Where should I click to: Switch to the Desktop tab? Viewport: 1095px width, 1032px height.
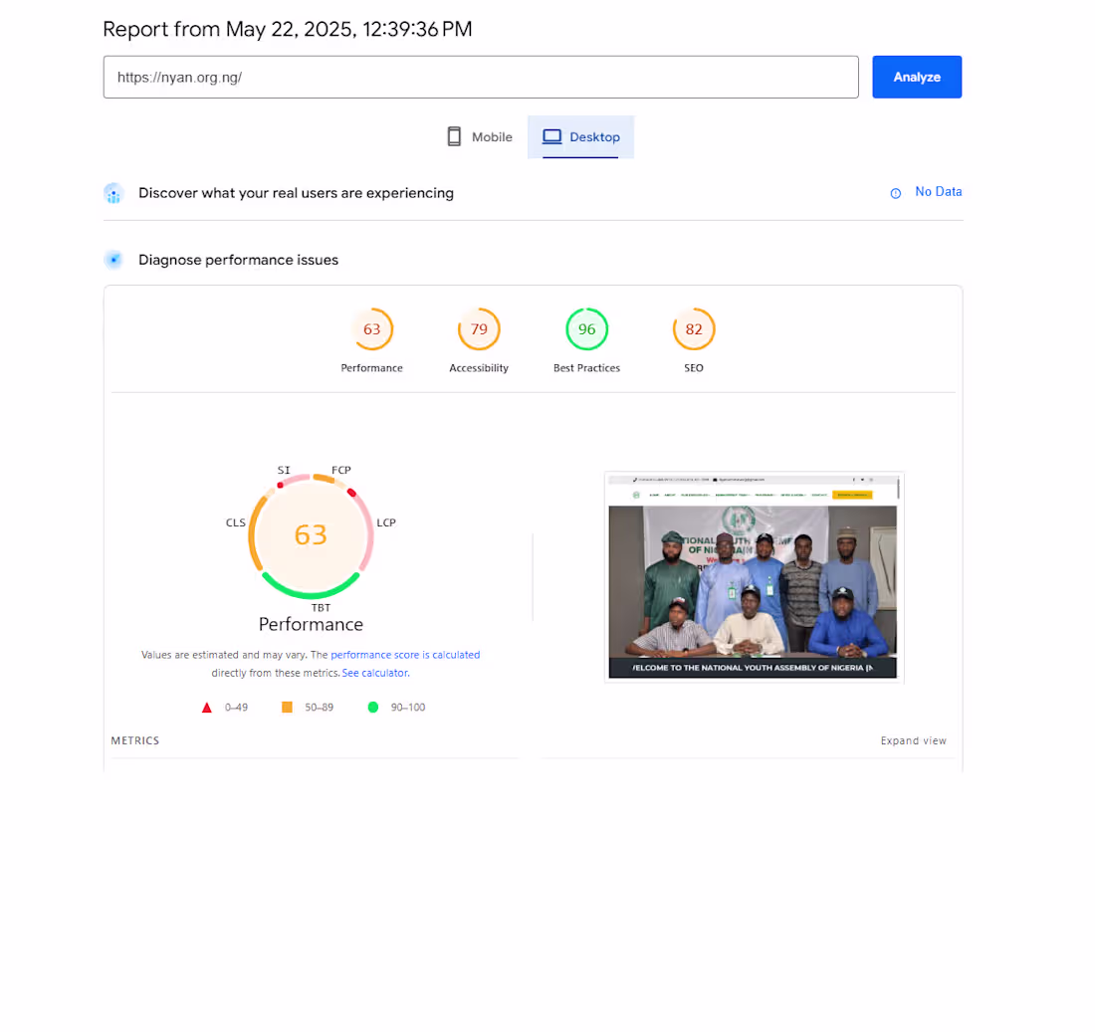pyautogui.click(x=581, y=136)
